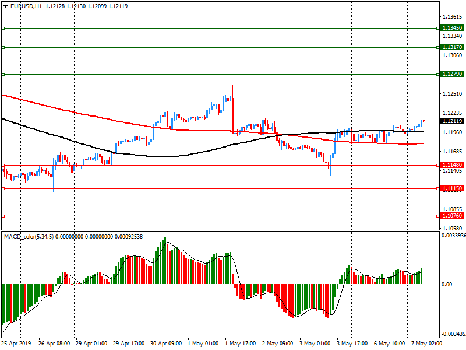466x350 pixels.
Task: Click the MACD_color(5,34,5) indicator label
Action: [x=29, y=237]
